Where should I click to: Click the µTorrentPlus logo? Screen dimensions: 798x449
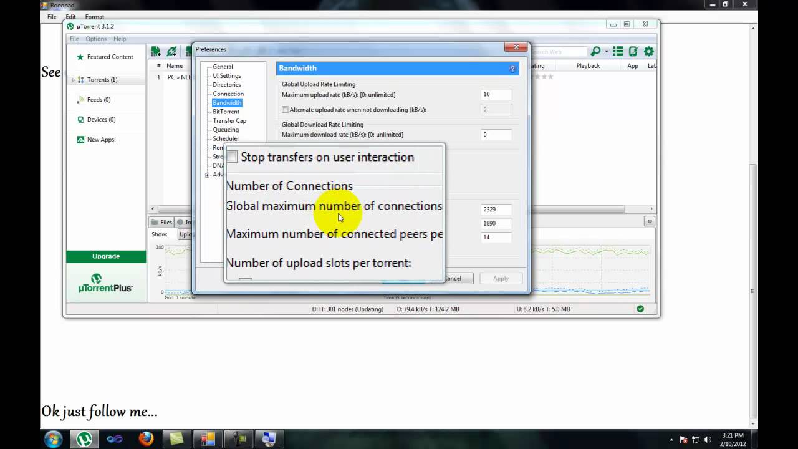(105, 283)
